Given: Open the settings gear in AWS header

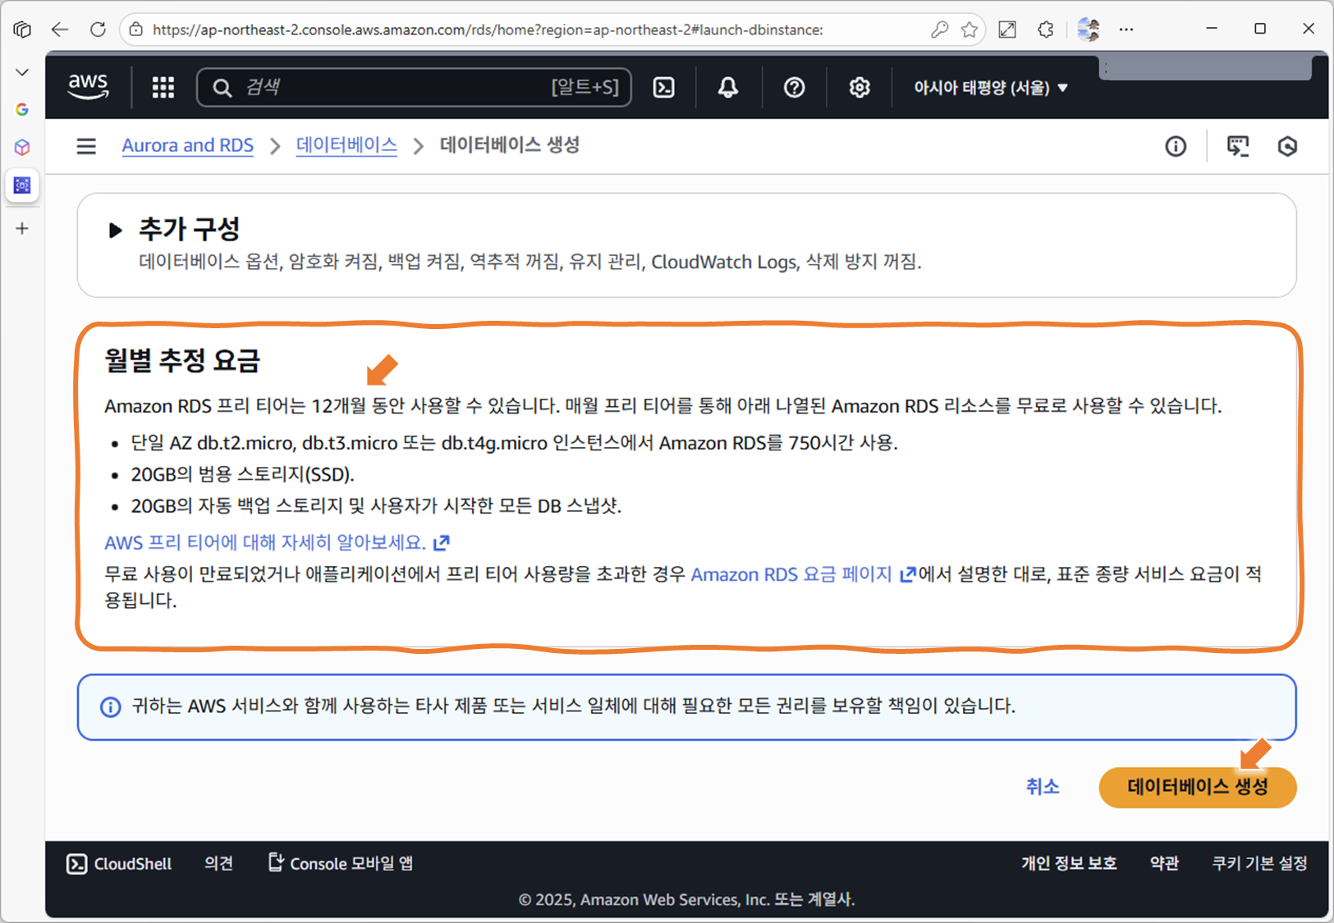Looking at the screenshot, I should point(860,87).
